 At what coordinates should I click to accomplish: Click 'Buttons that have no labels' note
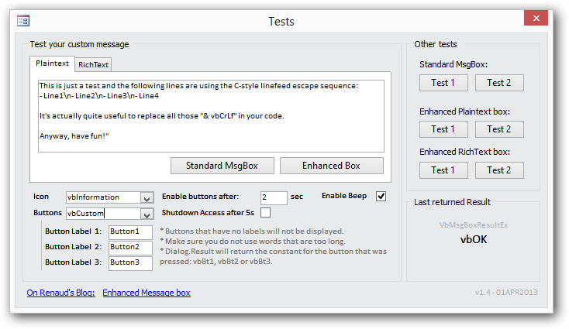[252, 231]
